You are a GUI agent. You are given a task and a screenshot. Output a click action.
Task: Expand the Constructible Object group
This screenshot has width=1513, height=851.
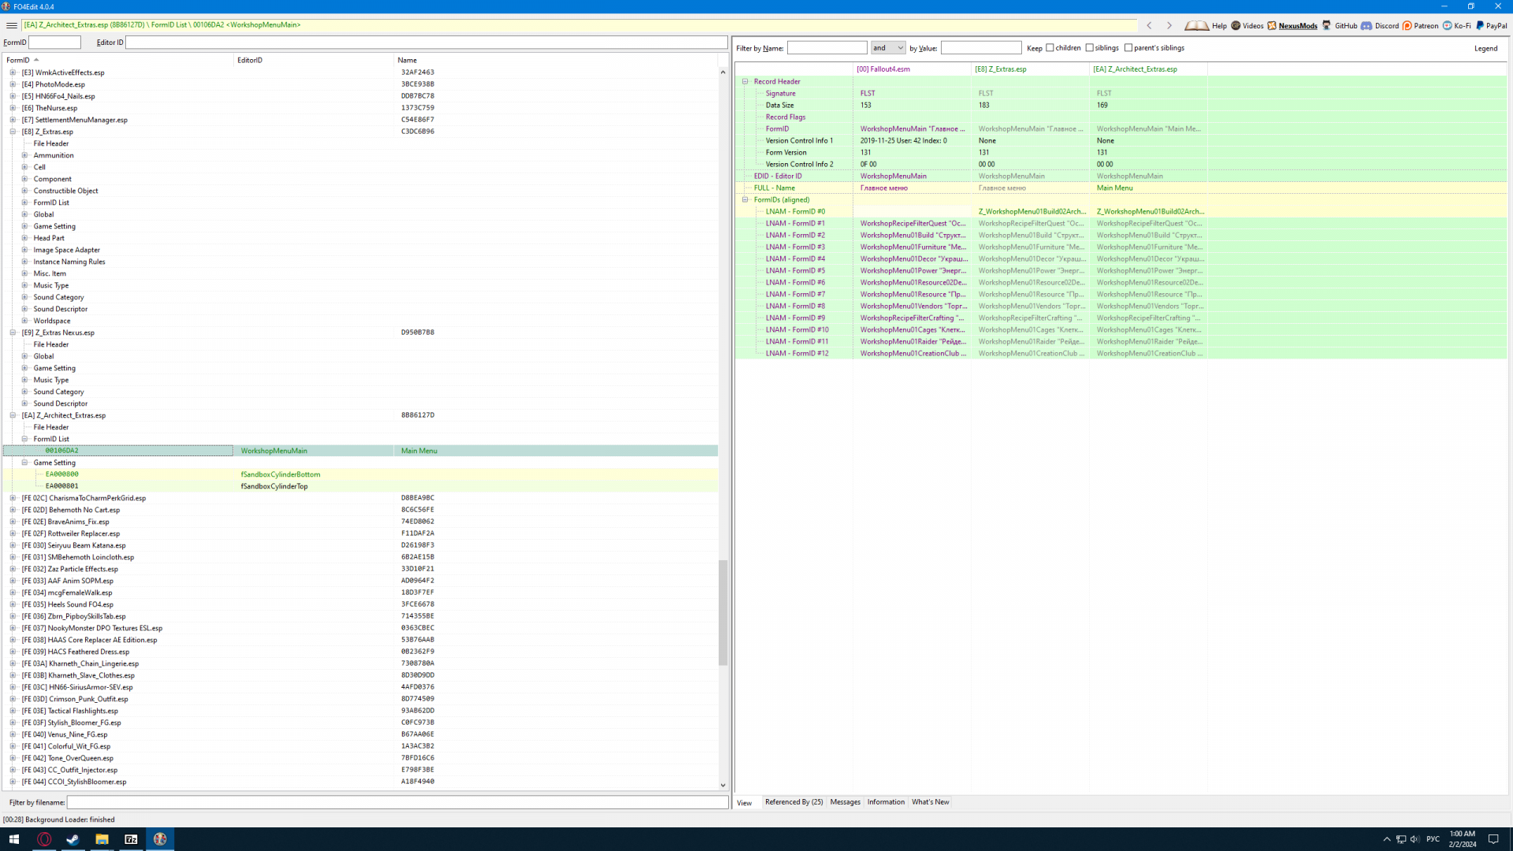point(24,191)
